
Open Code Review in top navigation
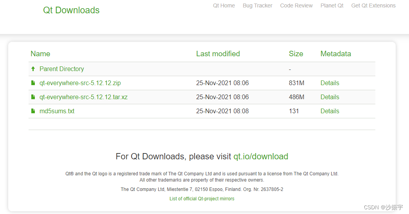click(x=296, y=5)
